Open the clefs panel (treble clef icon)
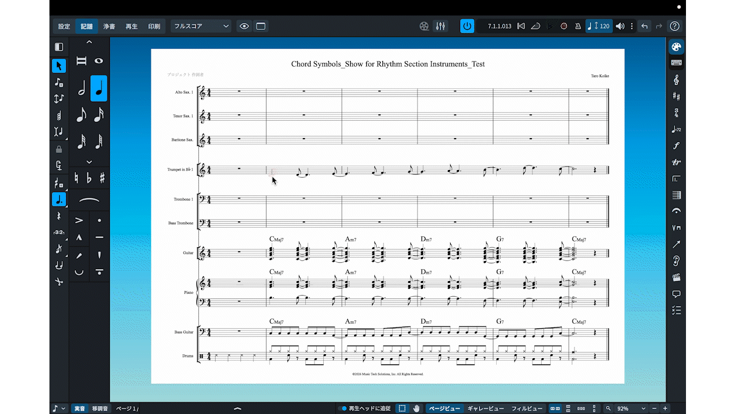 coord(676,80)
